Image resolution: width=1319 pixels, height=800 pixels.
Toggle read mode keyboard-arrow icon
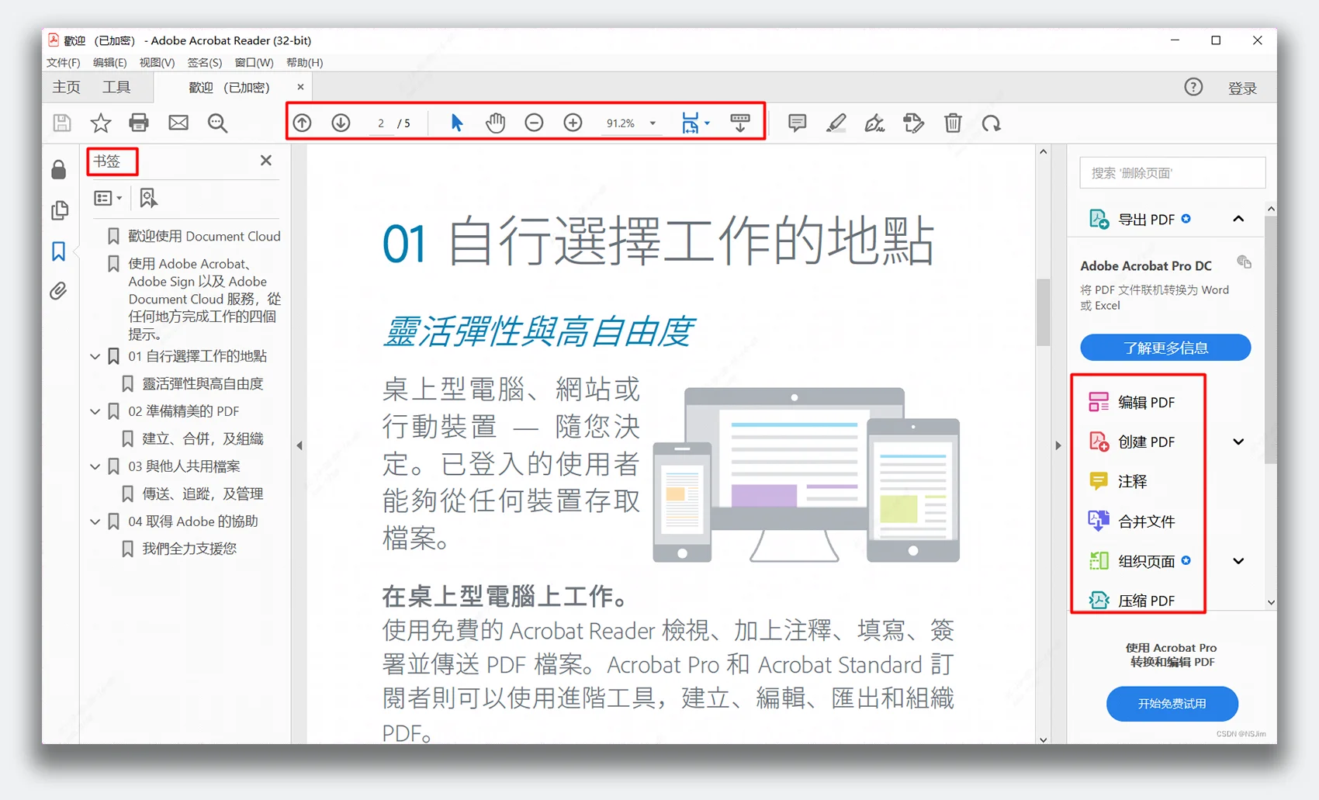(x=740, y=123)
